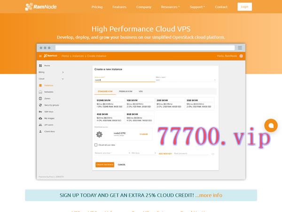Image resolution: width=282 pixels, height=212 pixels.
Task: Open the Contact page
Action: (x=221, y=7)
